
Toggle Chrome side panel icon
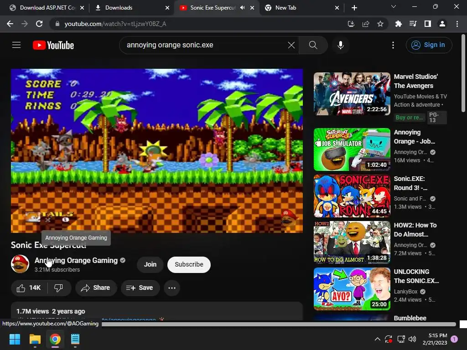point(428,24)
